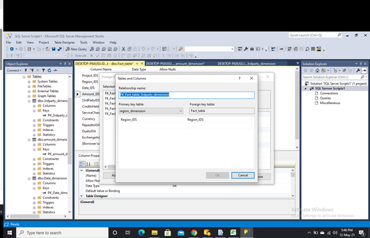Switch to the 3rdparty_dimension tab
Image resolution: width=370 pixels, height=238 pixels.
[x=246, y=64]
